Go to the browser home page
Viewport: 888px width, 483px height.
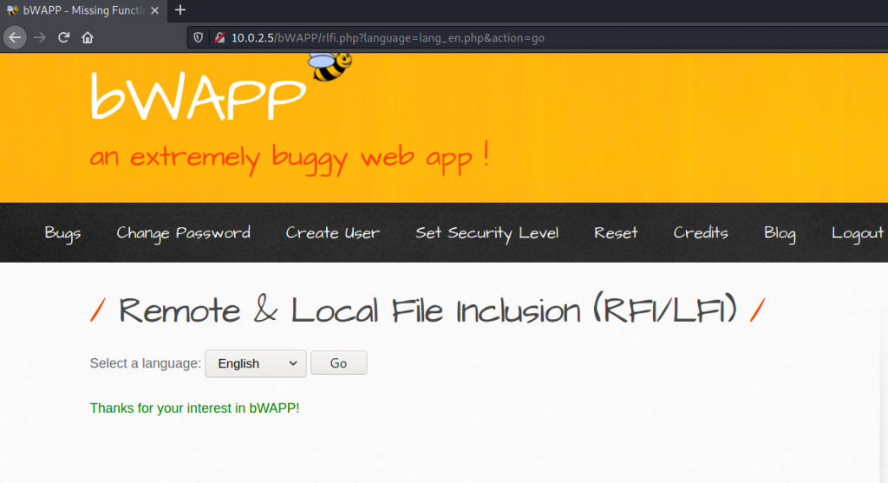click(x=88, y=37)
